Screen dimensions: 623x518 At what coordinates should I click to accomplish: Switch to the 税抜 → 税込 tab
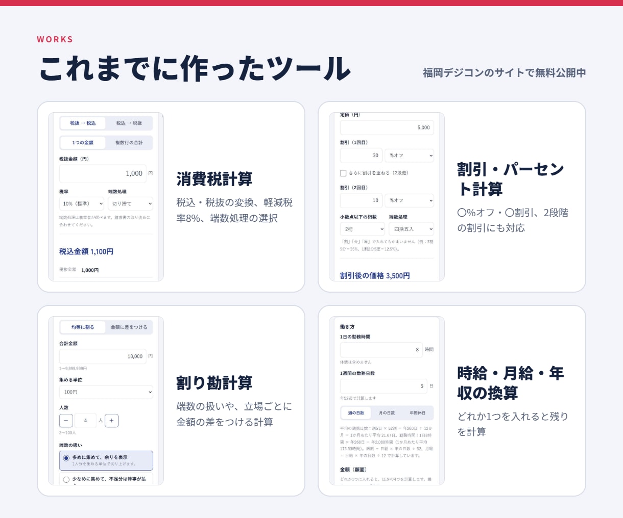(x=83, y=123)
